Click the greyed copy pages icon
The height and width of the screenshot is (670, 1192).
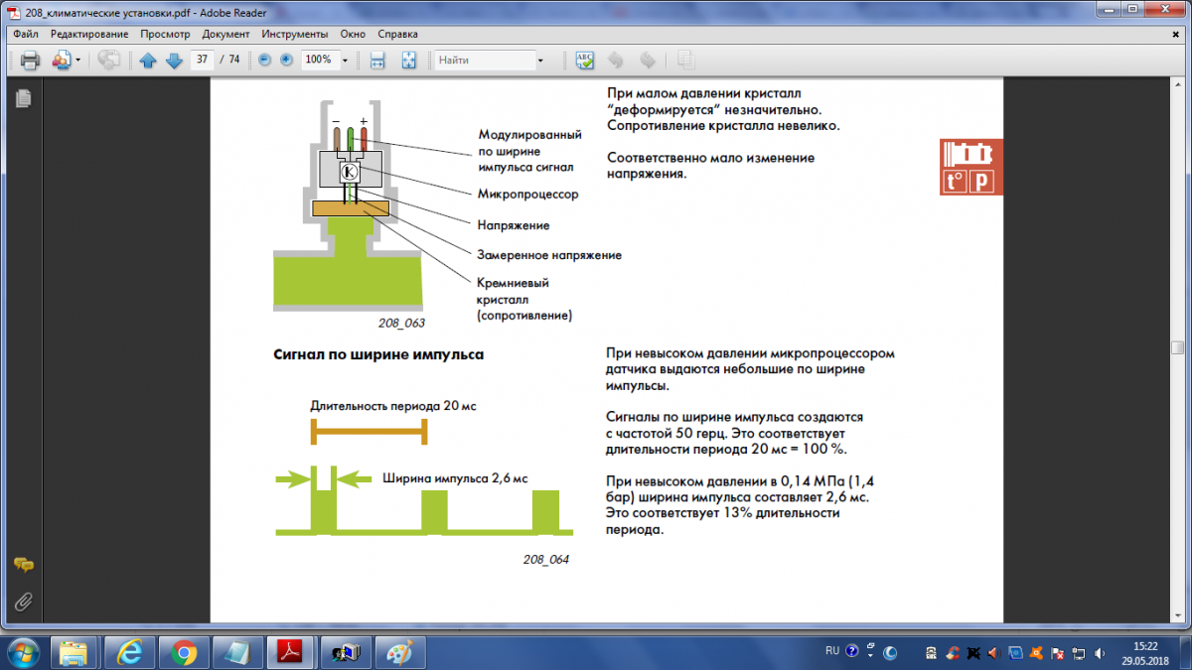click(x=684, y=60)
